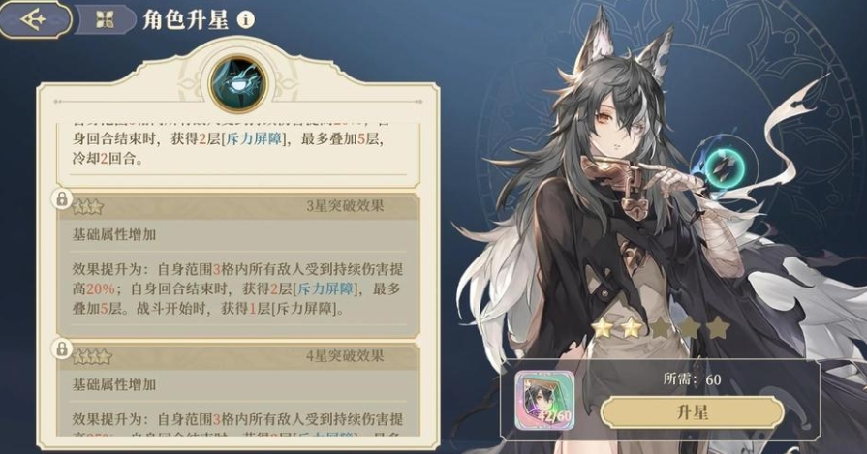Open the info icon beside 角色升星

point(245,20)
